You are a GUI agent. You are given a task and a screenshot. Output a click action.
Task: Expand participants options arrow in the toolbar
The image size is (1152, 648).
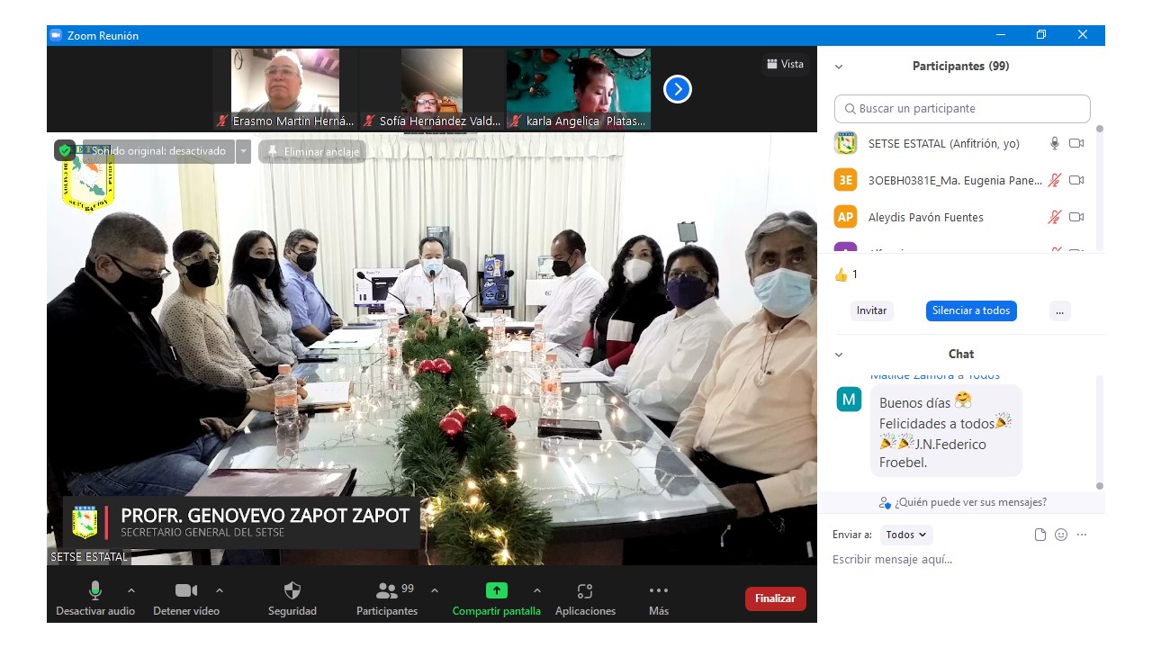[435, 590]
